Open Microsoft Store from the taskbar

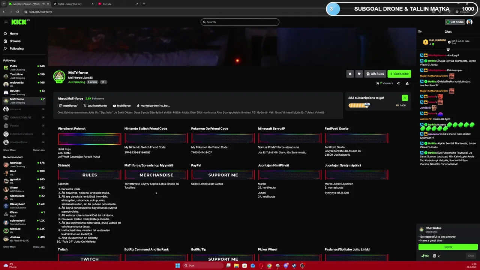244,265
